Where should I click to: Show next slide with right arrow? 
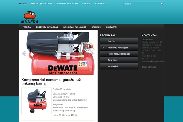[92, 53]
